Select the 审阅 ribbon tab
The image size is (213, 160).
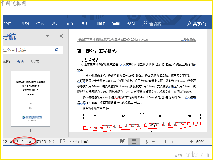(x=116, y=23)
